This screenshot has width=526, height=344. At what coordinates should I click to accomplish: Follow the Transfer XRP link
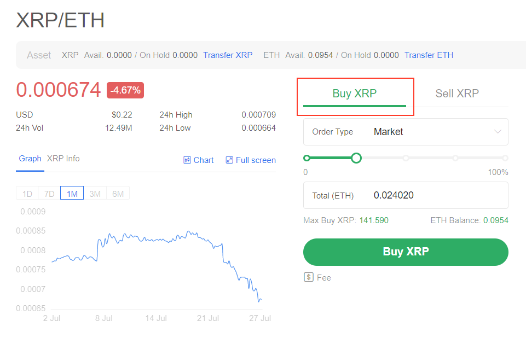click(228, 55)
